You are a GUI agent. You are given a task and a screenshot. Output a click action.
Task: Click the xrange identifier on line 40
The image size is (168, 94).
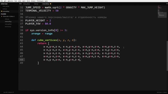point(36,34)
